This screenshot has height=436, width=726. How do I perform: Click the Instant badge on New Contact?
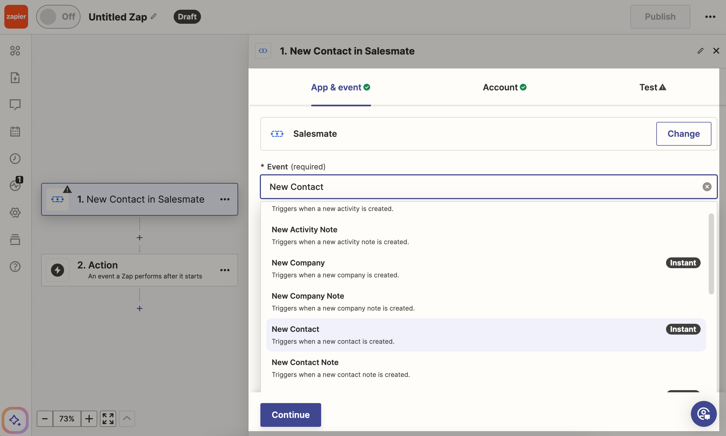pyautogui.click(x=683, y=329)
